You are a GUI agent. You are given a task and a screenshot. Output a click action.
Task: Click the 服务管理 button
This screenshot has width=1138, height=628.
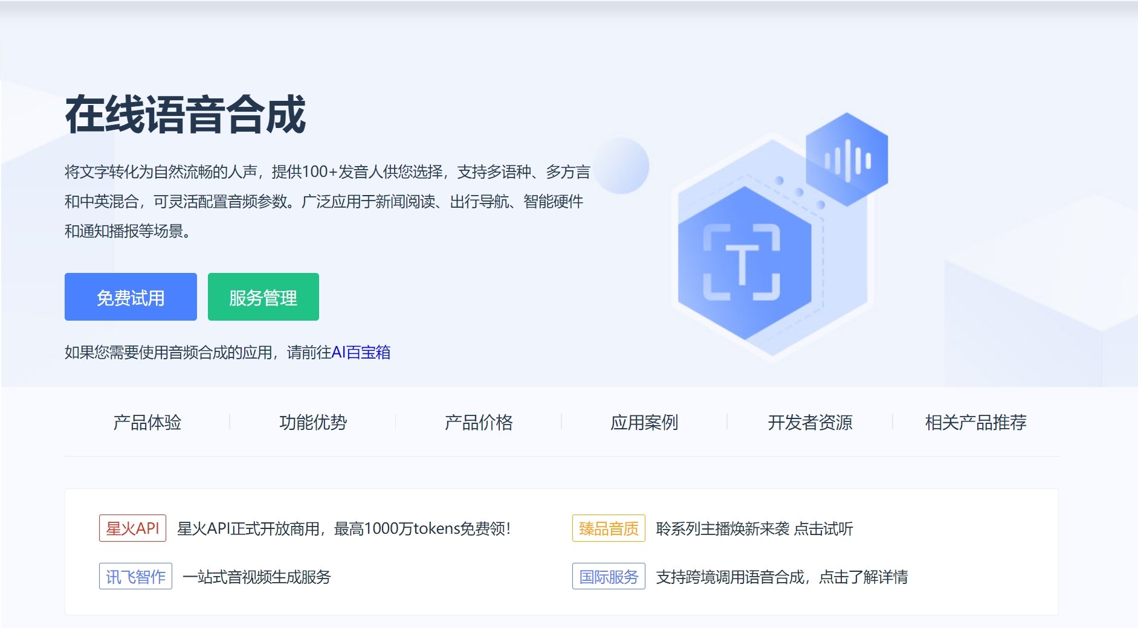point(263,296)
